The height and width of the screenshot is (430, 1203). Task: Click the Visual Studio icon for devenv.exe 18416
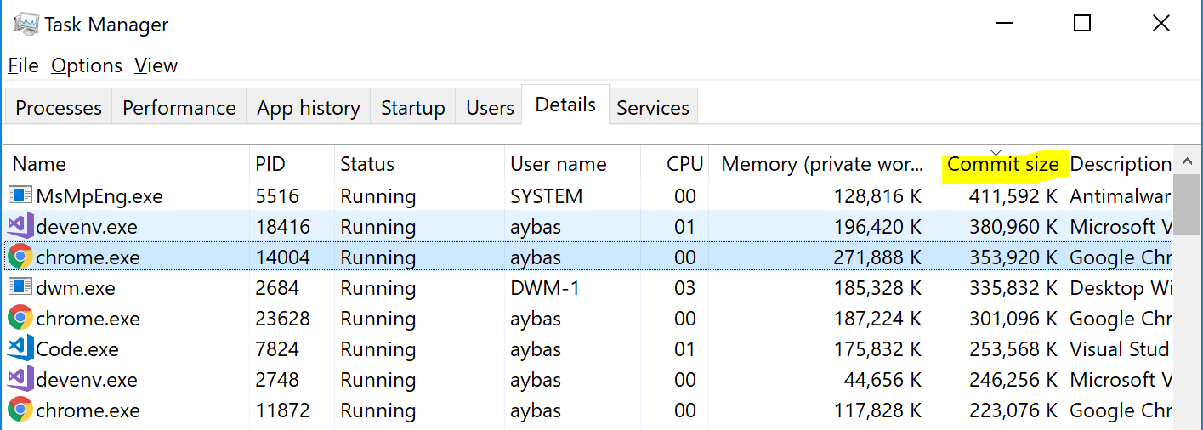coord(20,226)
